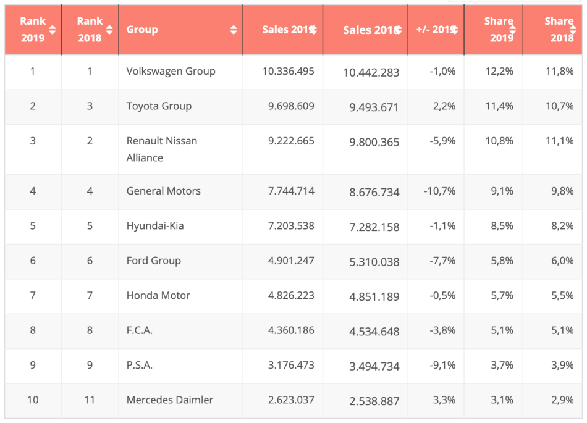587x423 pixels.
Task: Click Honda 2018 sales value 4.851.189
Action: [374, 296]
